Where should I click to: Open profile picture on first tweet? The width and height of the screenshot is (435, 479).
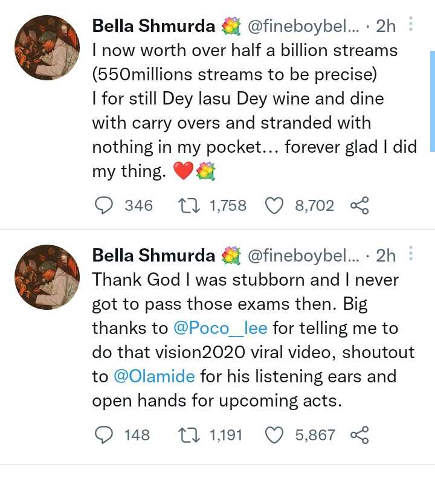(47, 48)
